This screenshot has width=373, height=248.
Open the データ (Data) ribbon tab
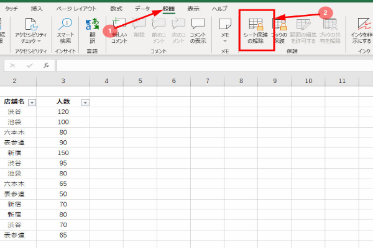pyautogui.click(x=142, y=9)
